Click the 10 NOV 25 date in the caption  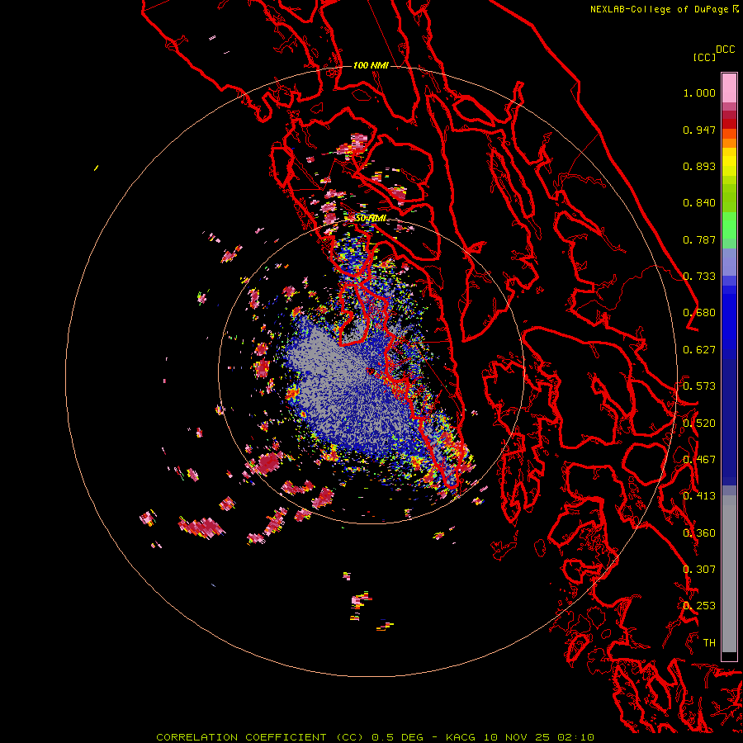point(517,737)
